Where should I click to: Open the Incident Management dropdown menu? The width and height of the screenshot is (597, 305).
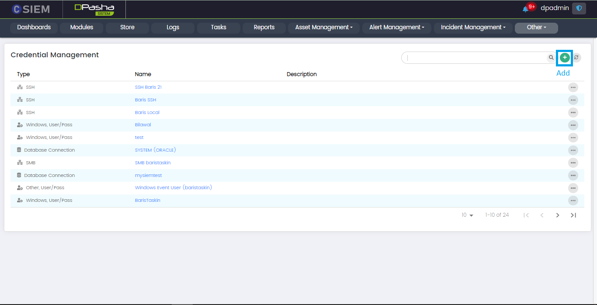point(473,28)
